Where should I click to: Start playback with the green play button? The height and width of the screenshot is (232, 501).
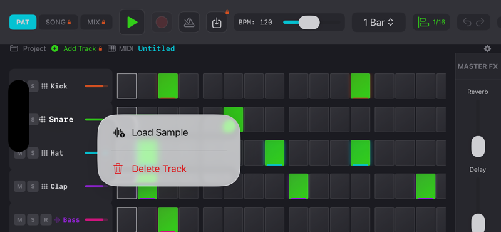pos(132,22)
